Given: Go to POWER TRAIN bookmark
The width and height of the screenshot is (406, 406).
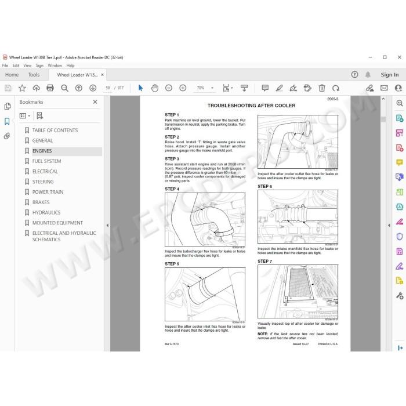Looking at the screenshot, I should point(48,192).
